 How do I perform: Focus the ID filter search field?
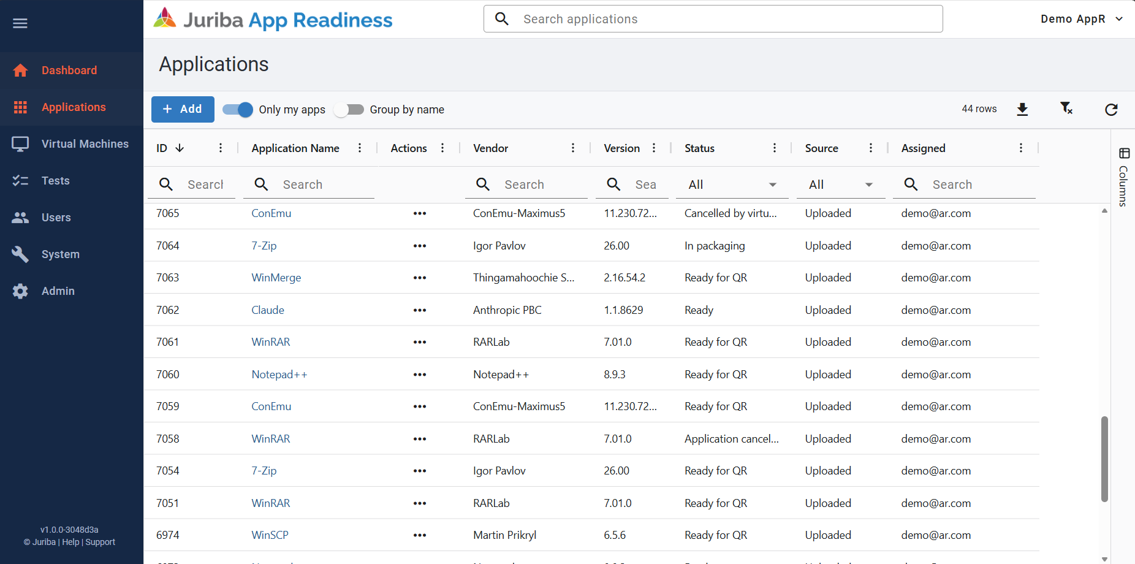191,185
